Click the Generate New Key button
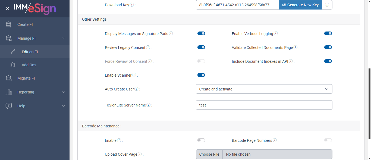The height and width of the screenshot is (160, 371). (300, 5)
